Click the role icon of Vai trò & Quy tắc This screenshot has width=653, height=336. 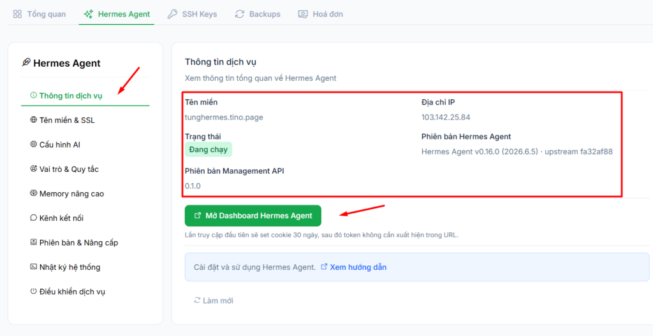33,169
